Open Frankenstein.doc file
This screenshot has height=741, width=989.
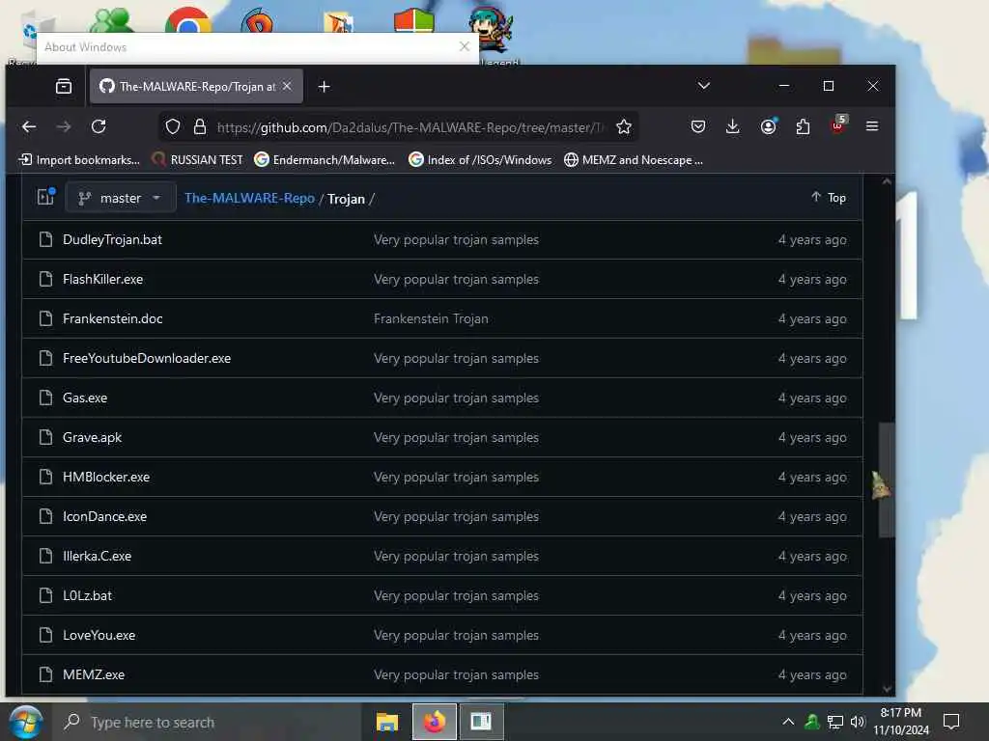[x=113, y=318]
